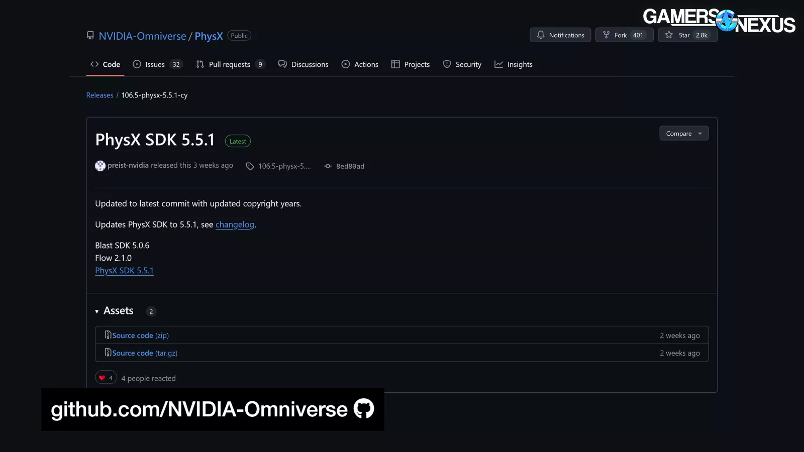
Task: Open the Notifications bell icon
Action: (x=541, y=35)
